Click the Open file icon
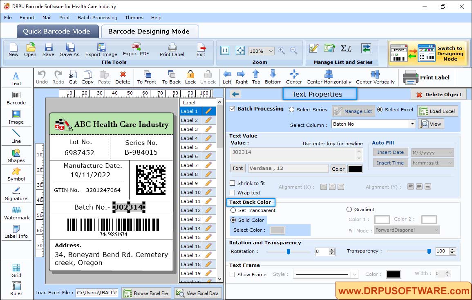This screenshot has height=300, width=472. 30,50
